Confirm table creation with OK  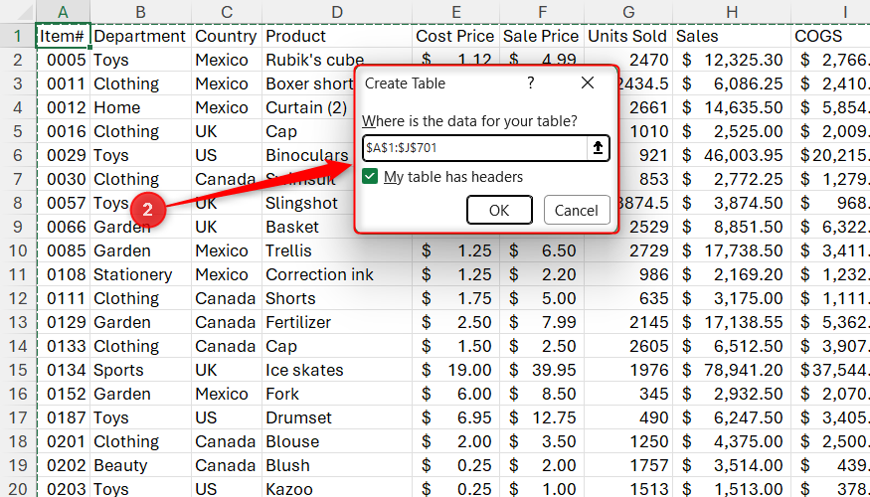point(499,210)
